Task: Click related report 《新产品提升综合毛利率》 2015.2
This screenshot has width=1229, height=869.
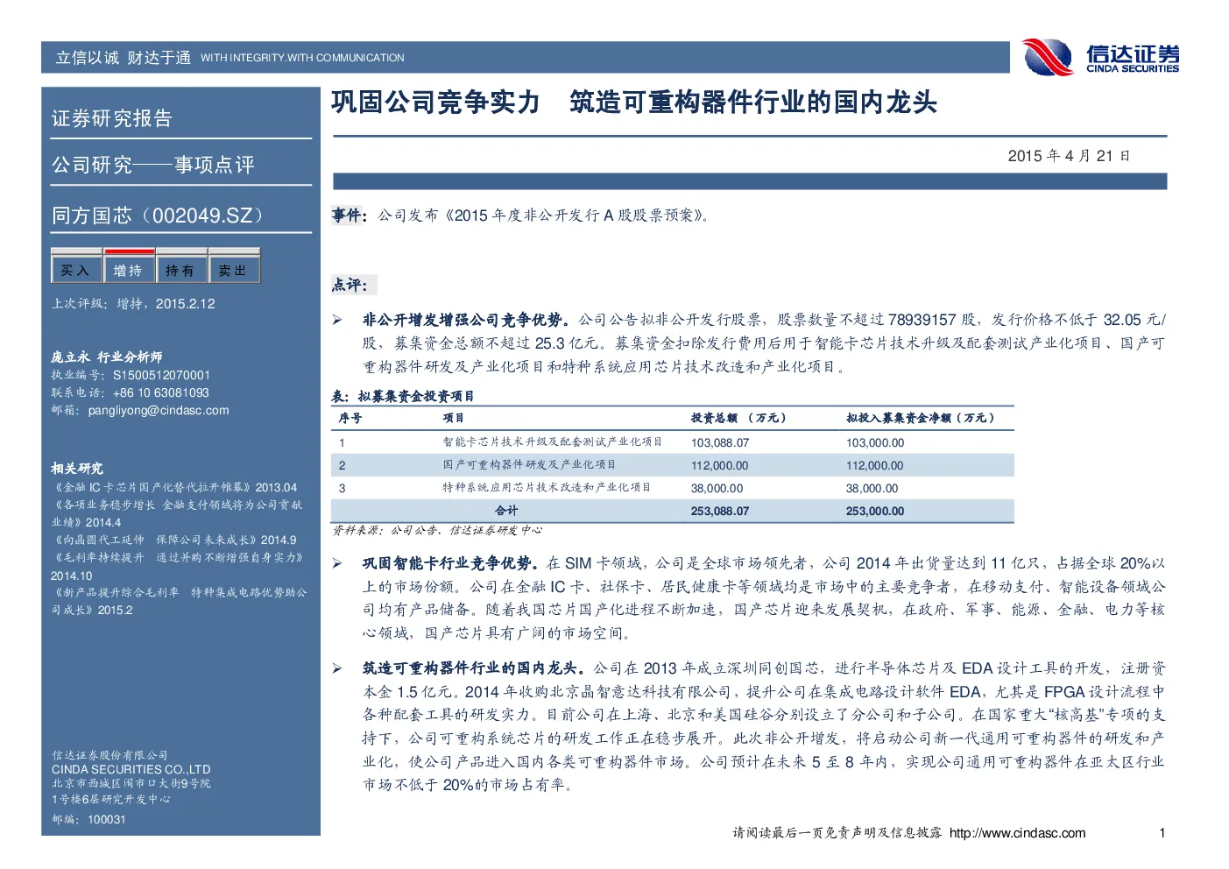Action: (180, 601)
